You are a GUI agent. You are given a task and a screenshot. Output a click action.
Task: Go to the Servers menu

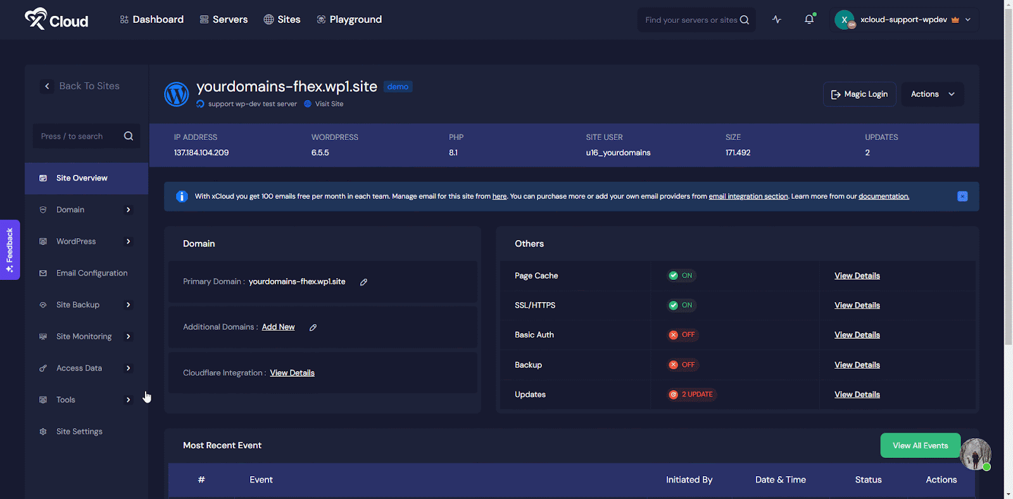(223, 20)
